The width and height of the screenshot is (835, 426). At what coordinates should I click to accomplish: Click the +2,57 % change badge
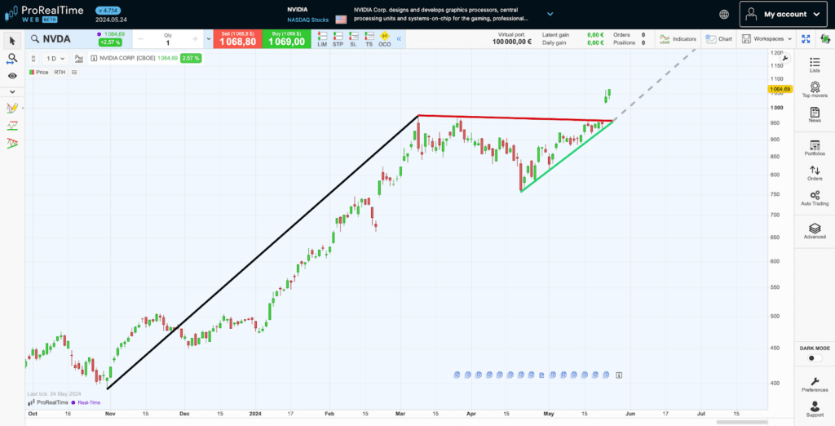(110, 42)
